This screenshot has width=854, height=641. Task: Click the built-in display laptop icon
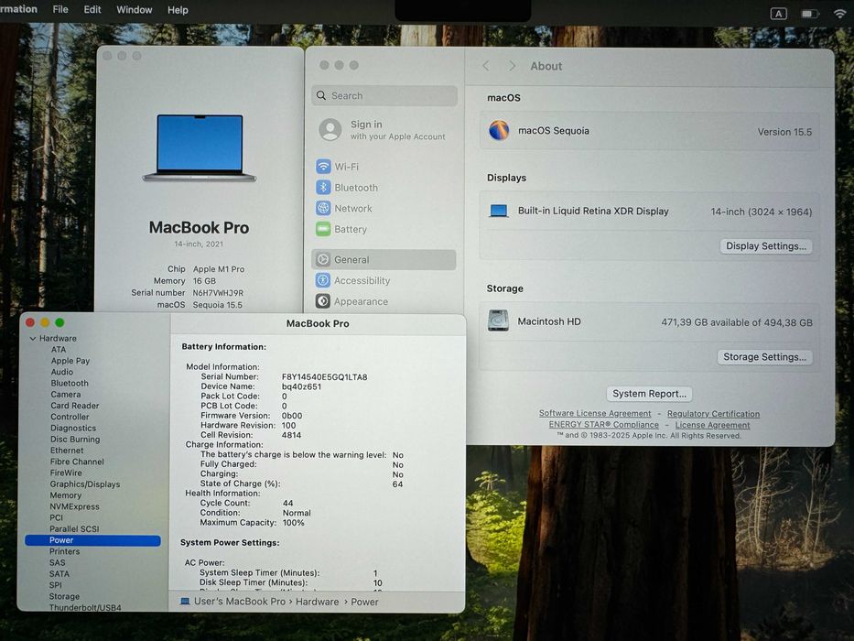pos(498,211)
